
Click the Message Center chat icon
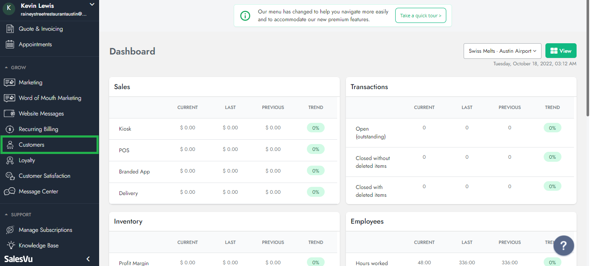click(x=10, y=192)
